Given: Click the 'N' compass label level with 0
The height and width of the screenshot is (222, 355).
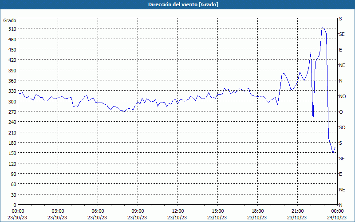Looking at the screenshot, I should click(340, 205).
